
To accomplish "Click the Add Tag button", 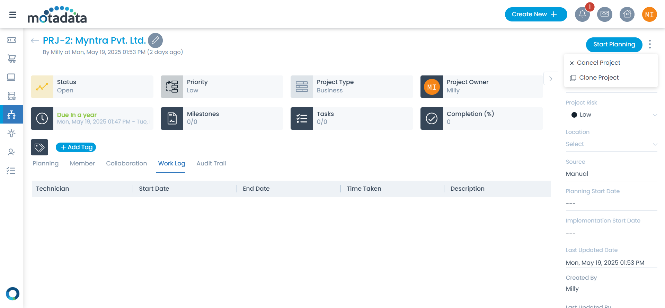I will pos(76,147).
